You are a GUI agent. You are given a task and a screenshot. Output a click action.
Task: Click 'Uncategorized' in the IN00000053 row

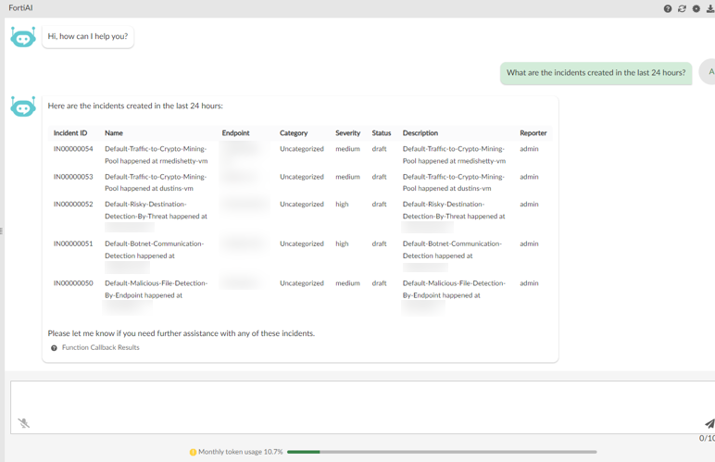click(301, 177)
